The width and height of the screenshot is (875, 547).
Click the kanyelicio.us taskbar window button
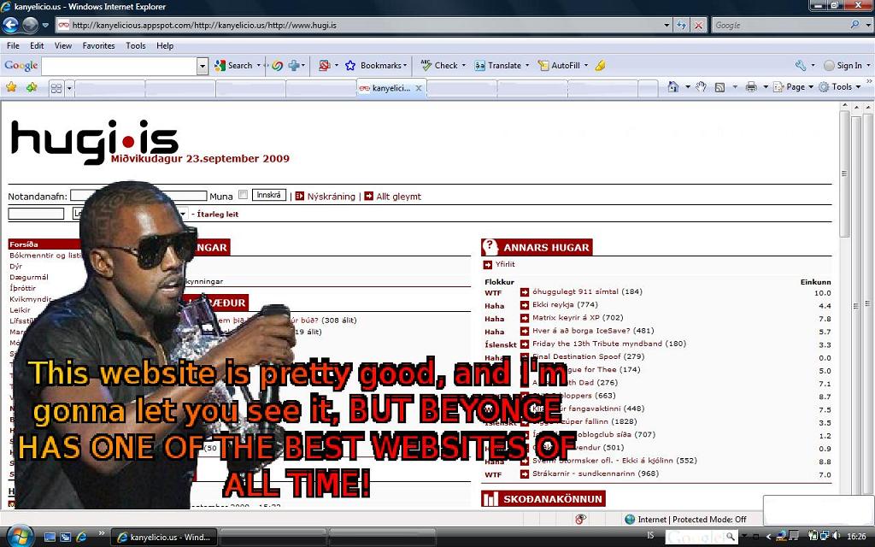[x=164, y=537]
